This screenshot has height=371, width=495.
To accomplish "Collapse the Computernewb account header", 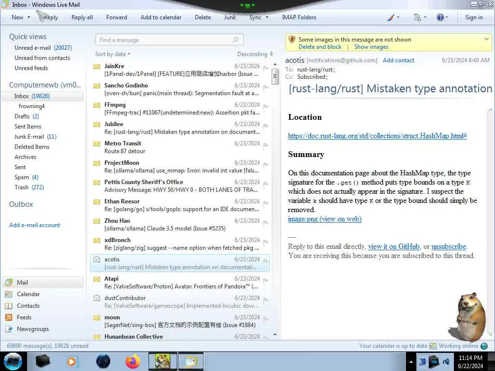I will 45,85.
